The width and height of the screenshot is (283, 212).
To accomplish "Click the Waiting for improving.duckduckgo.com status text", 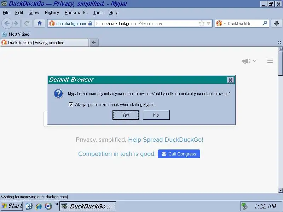I will click(34, 197).
